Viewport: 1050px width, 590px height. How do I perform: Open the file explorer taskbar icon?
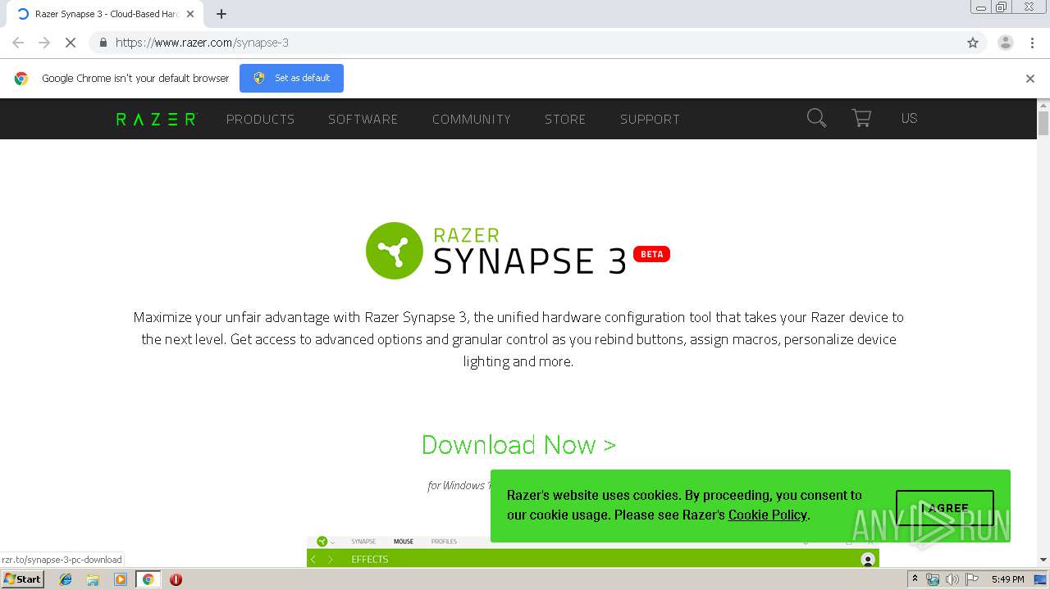pyautogui.click(x=93, y=579)
